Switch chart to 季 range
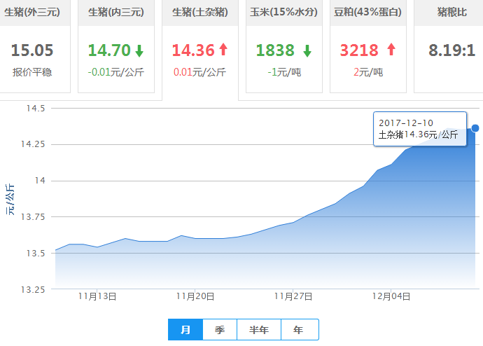483x346 pixels. coord(220,330)
